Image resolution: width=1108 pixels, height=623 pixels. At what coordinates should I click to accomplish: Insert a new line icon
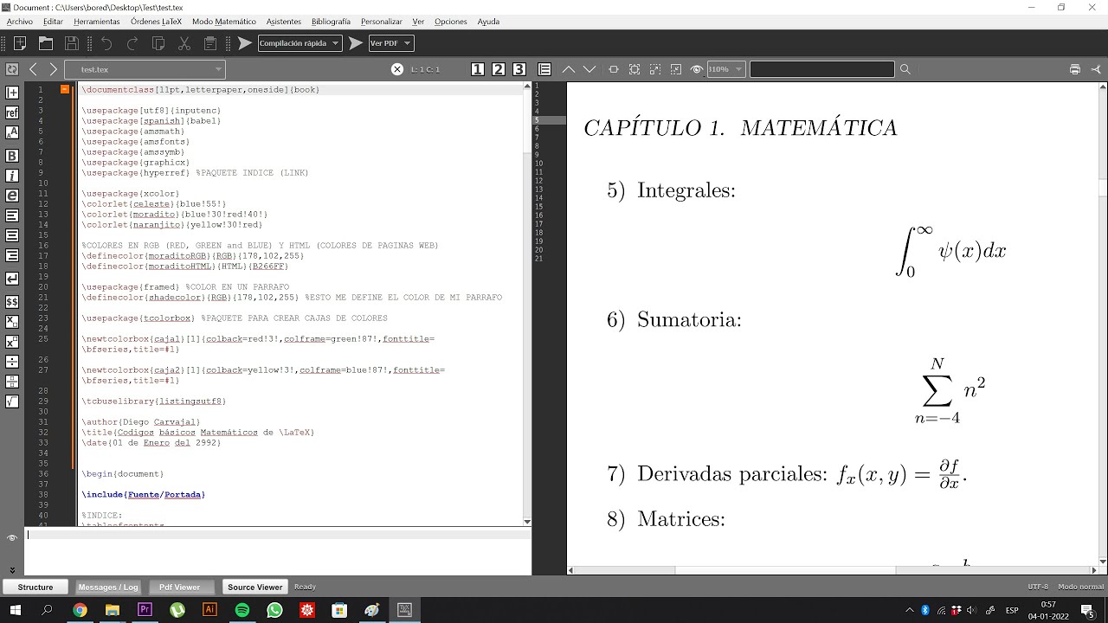12,279
